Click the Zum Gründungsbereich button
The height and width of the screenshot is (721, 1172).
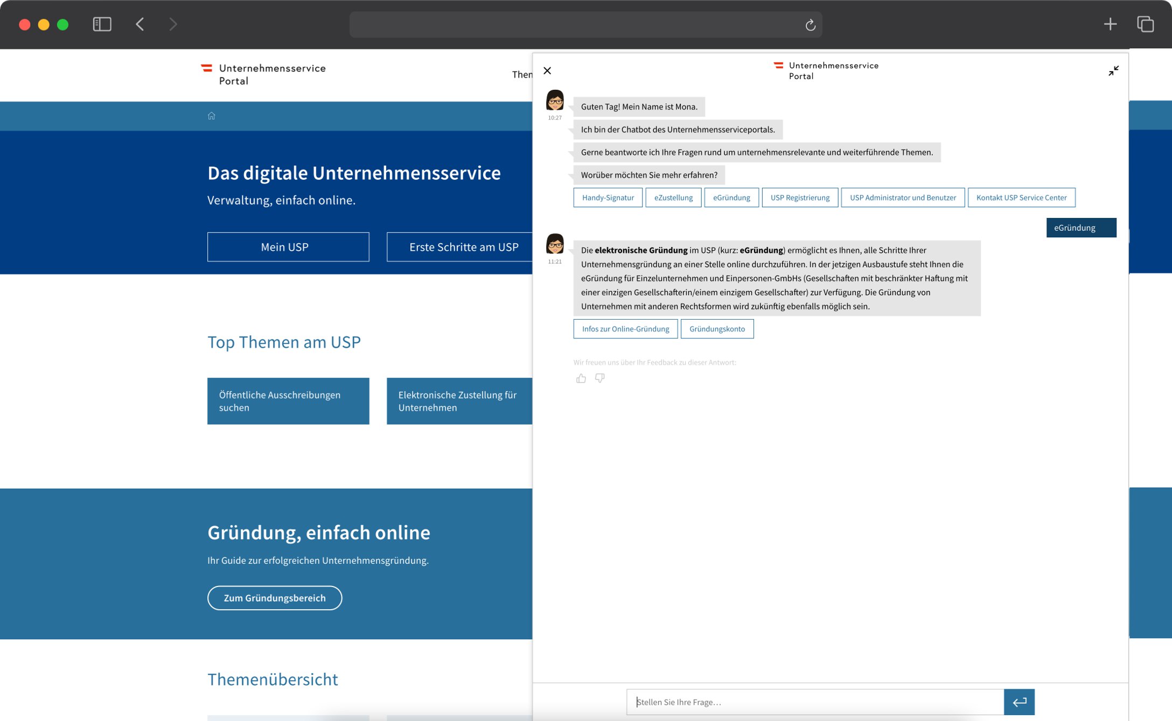(275, 598)
